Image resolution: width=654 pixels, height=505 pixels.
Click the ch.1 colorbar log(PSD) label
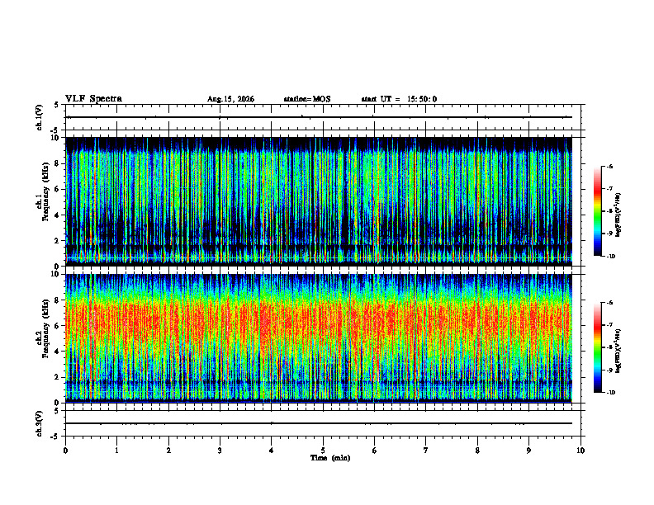(x=618, y=215)
